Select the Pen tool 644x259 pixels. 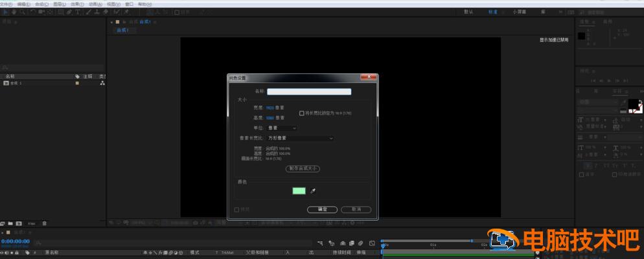click(x=69, y=12)
